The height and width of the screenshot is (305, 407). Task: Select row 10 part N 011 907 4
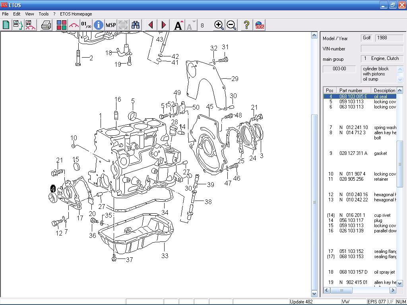(x=360, y=174)
